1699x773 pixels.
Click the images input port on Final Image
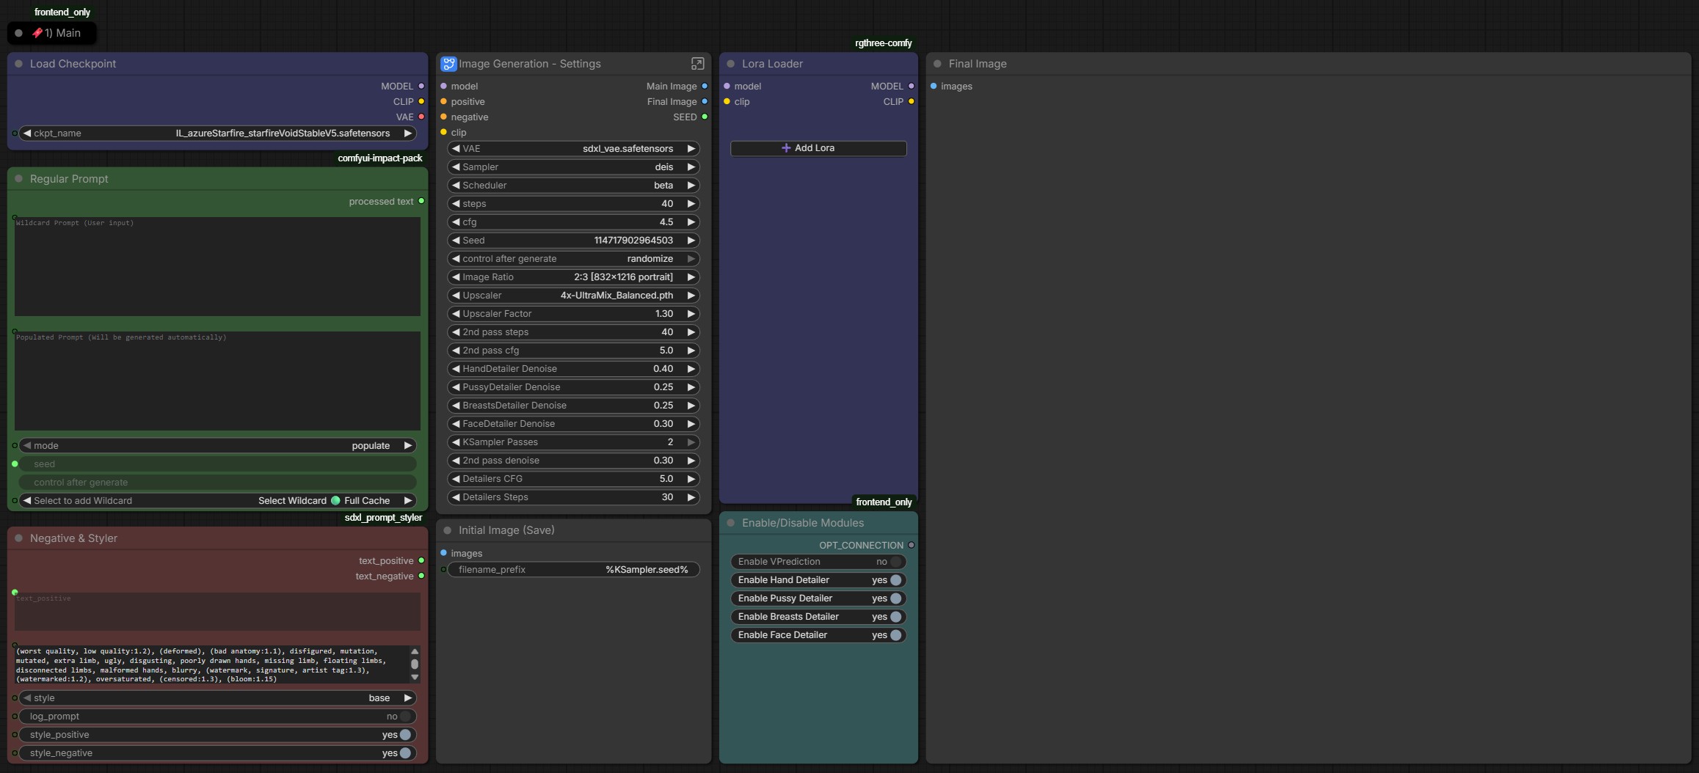pyautogui.click(x=934, y=86)
